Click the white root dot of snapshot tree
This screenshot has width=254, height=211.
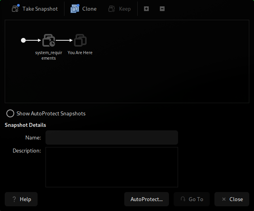23,40
